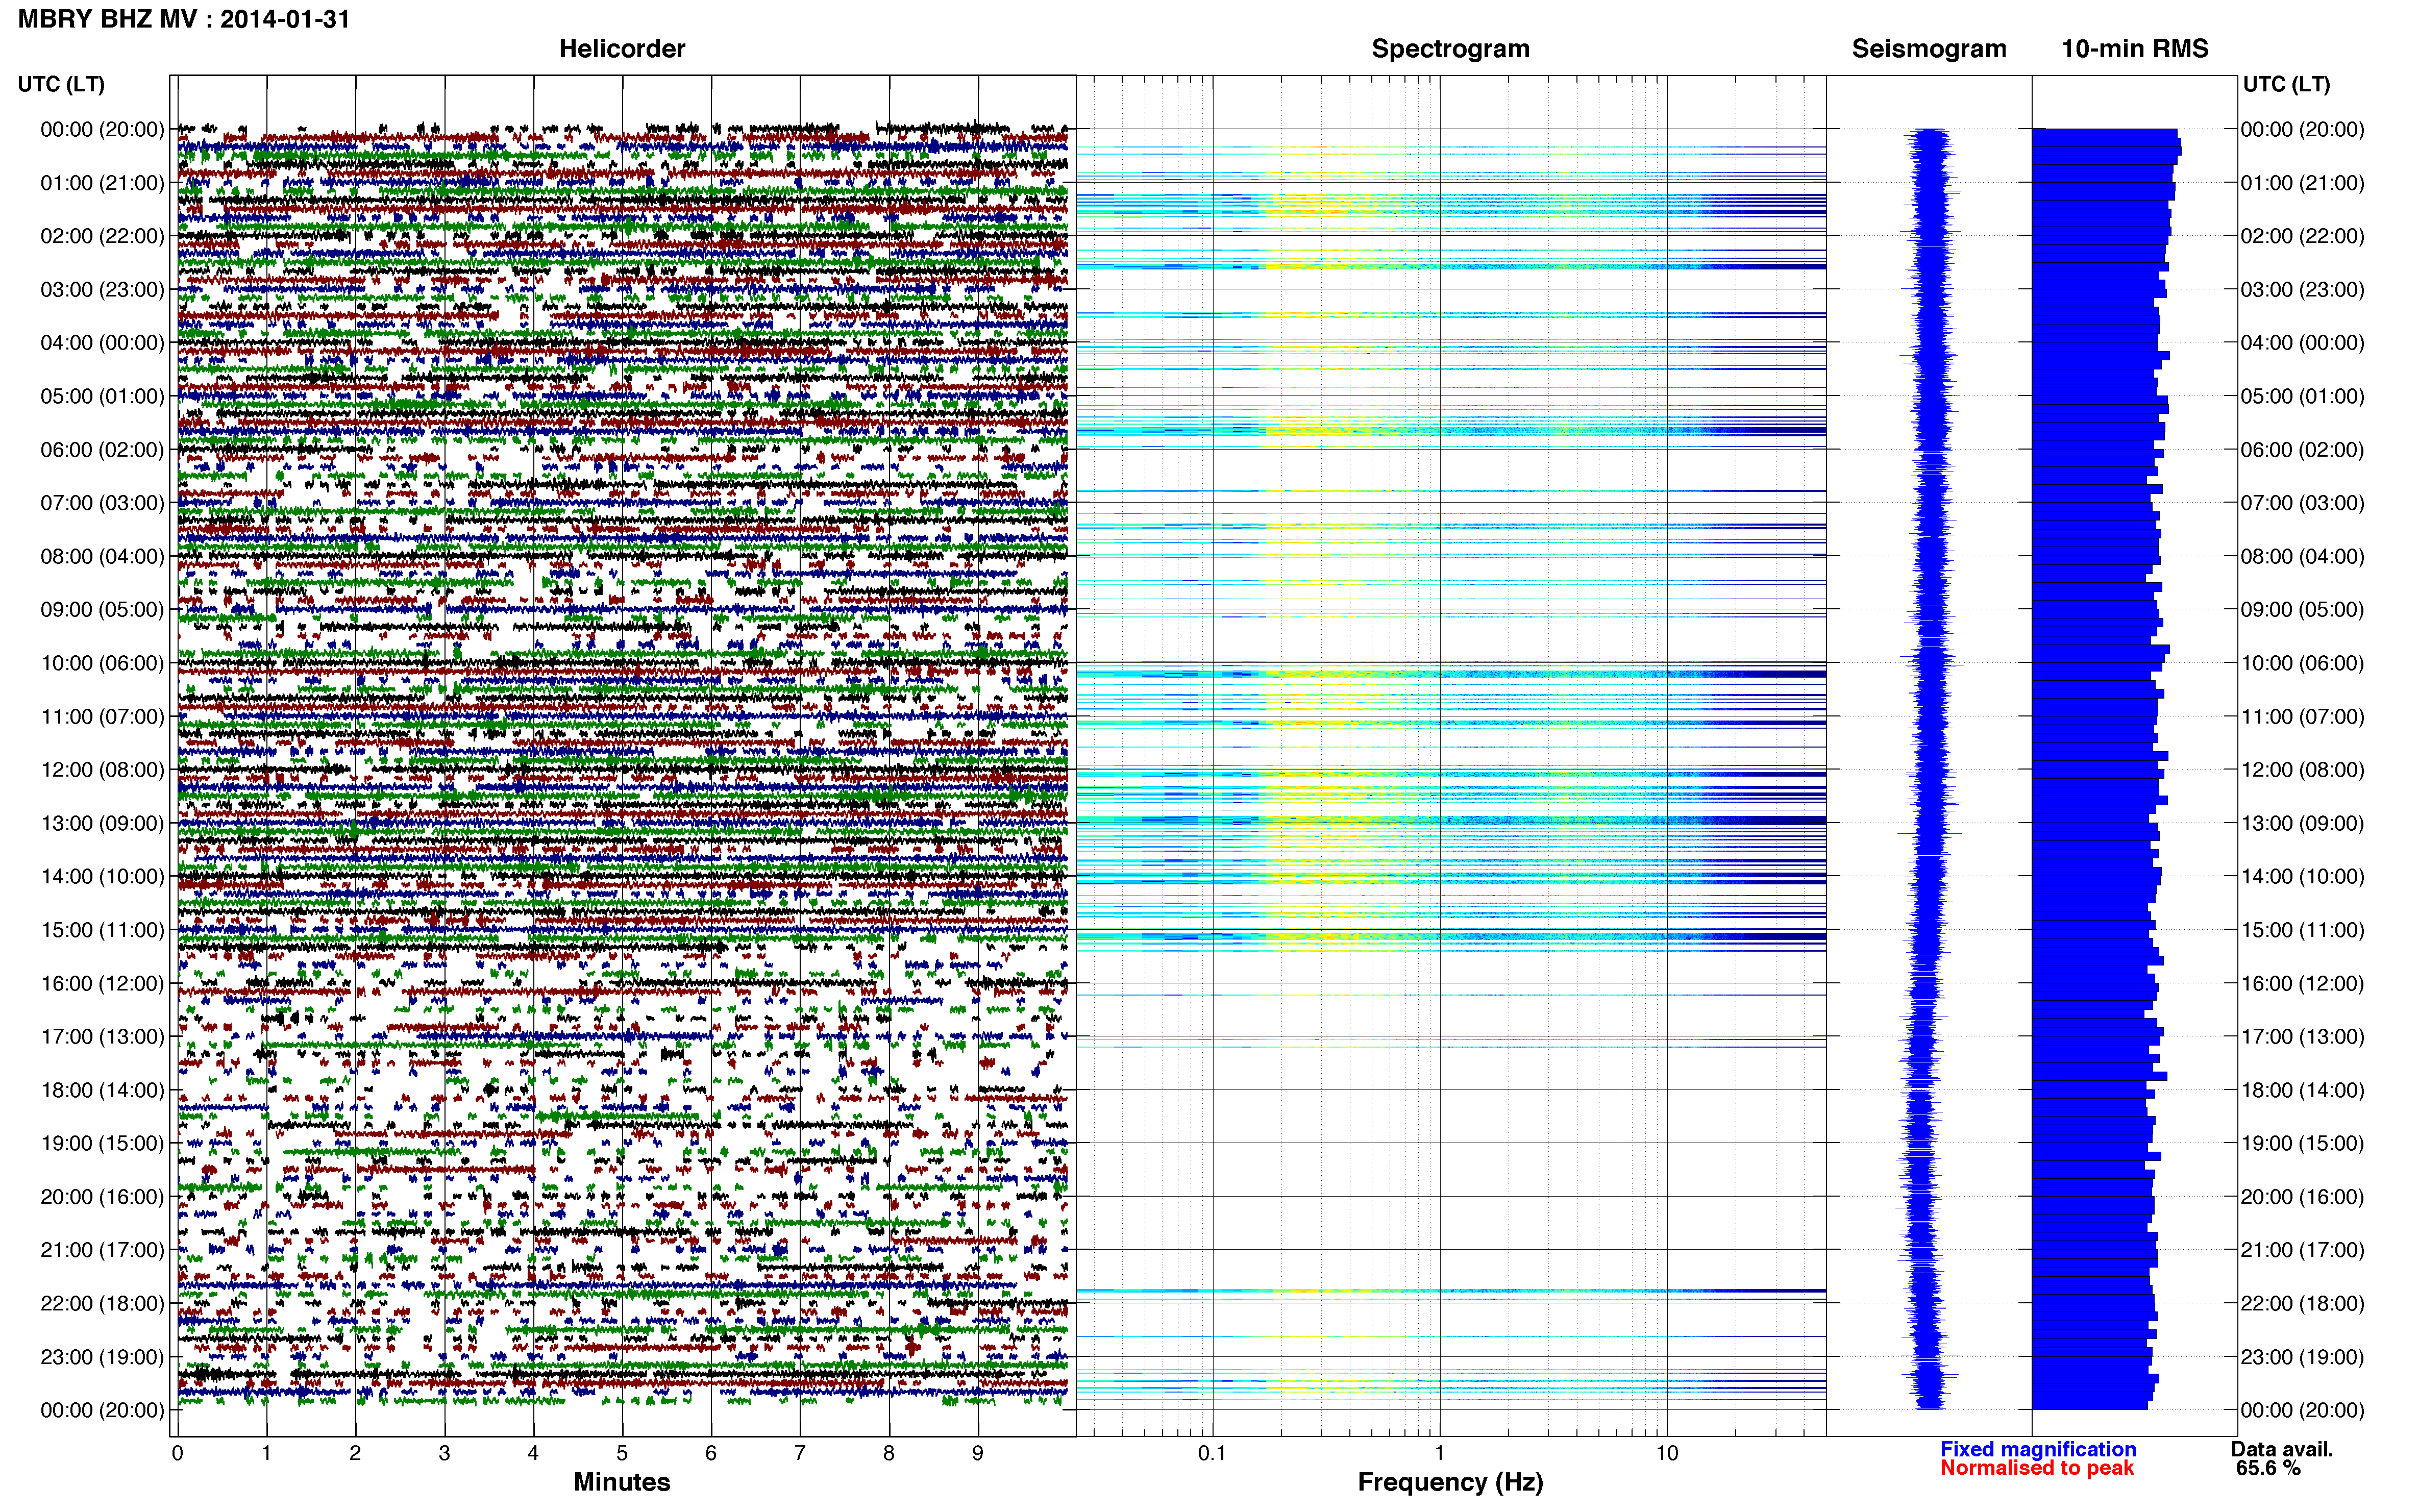2419x1512 pixels.
Task: Click helicorder minute tick label '0'
Action: pos(177,1453)
